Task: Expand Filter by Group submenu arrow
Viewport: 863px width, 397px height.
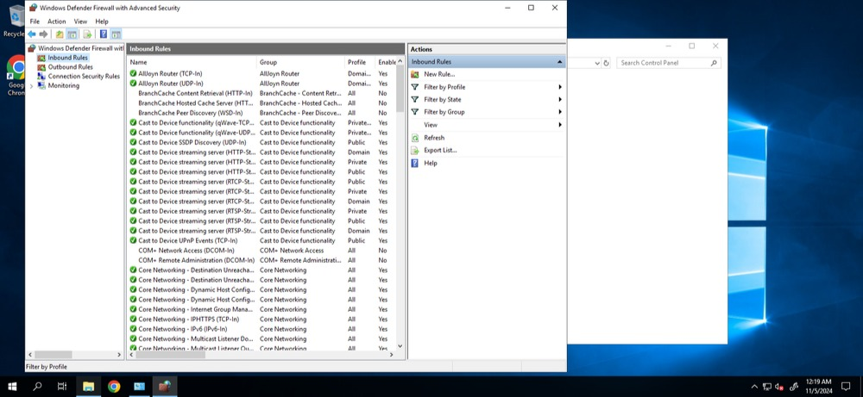Action: pos(560,112)
